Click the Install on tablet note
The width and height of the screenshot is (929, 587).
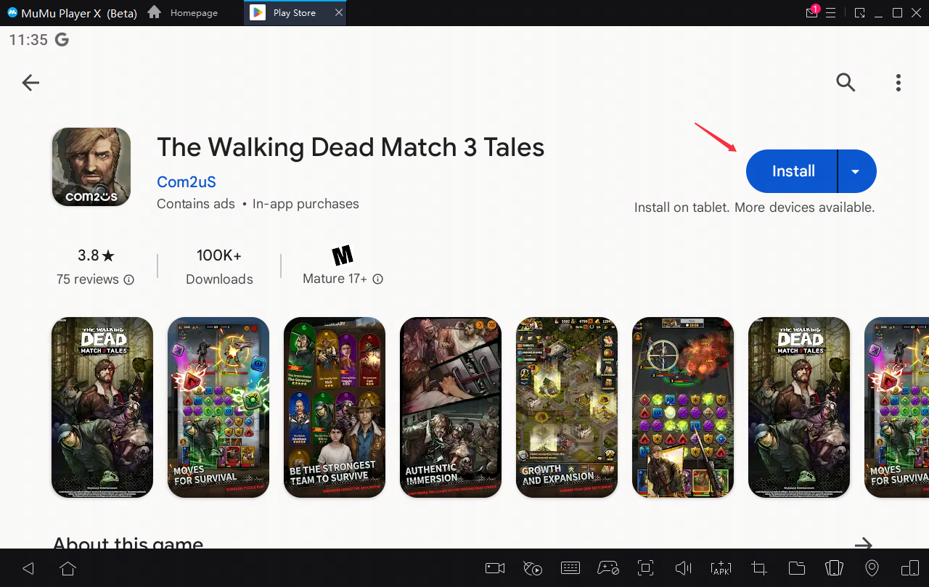pyautogui.click(x=754, y=208)
